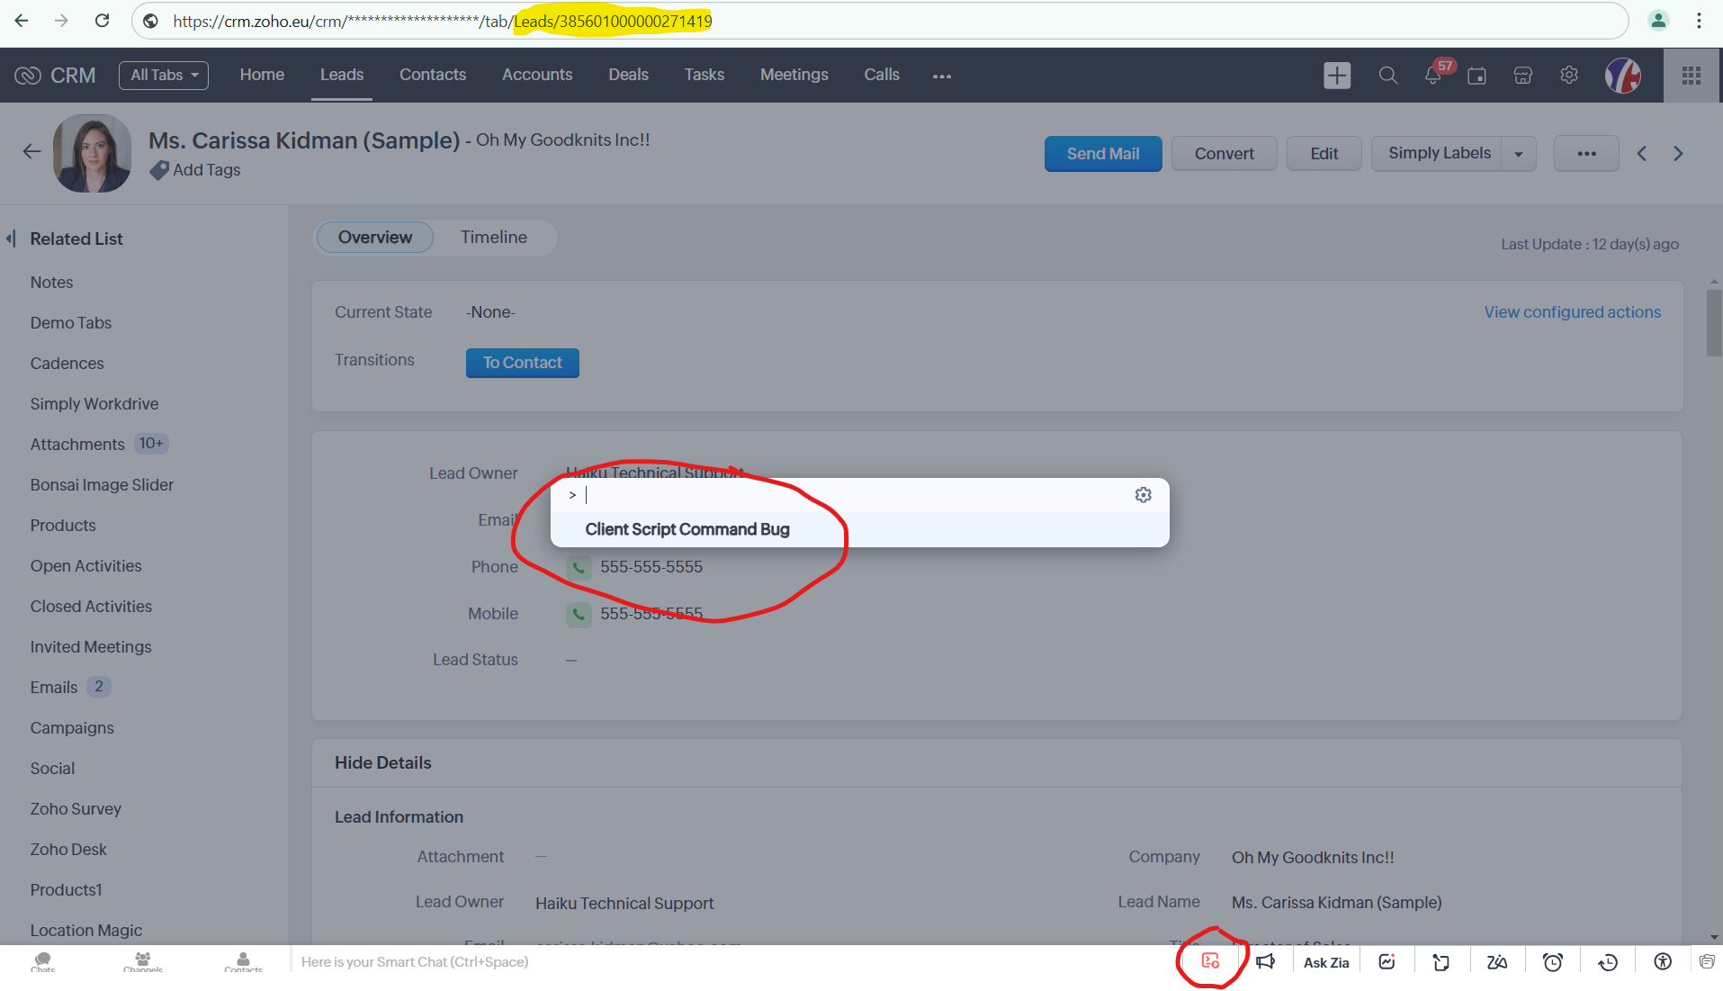Open the Simply Labels dropdown arrow
1723x991 pixels.
tap(1519, 154)
